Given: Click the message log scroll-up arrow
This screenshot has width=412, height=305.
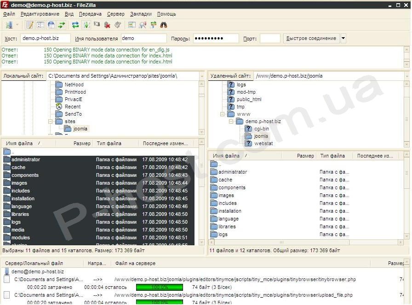Looking at the screenshot, I should tap(406, 49).
